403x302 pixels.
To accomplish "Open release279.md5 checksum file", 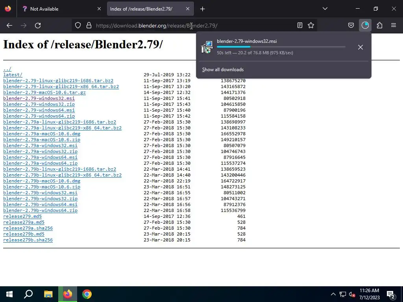I will coord(22,217).
